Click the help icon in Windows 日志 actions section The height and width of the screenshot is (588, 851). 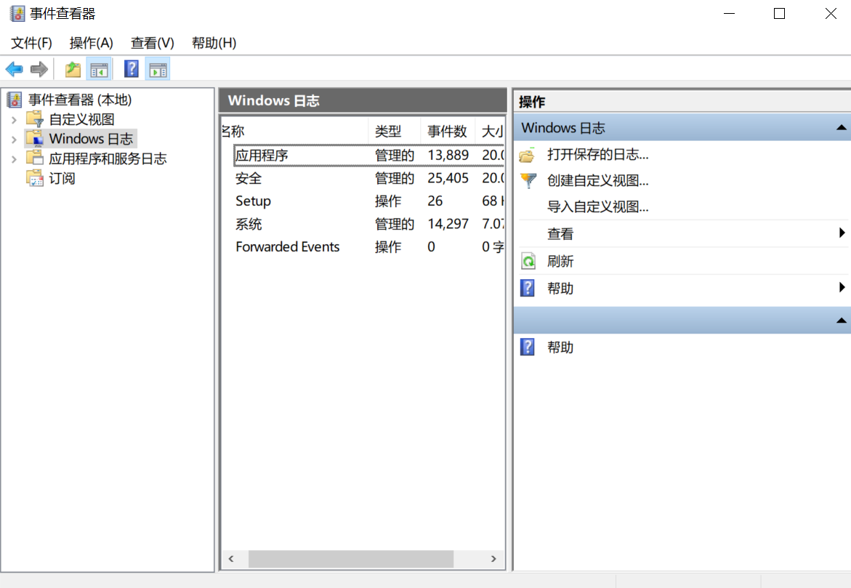click(x=528, y=288)
